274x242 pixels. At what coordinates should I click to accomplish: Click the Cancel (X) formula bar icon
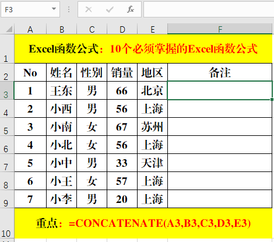tap(89, 9)
